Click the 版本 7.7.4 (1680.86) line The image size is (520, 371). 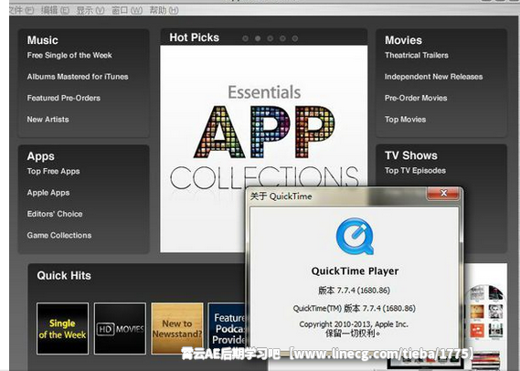pos(355,291)
